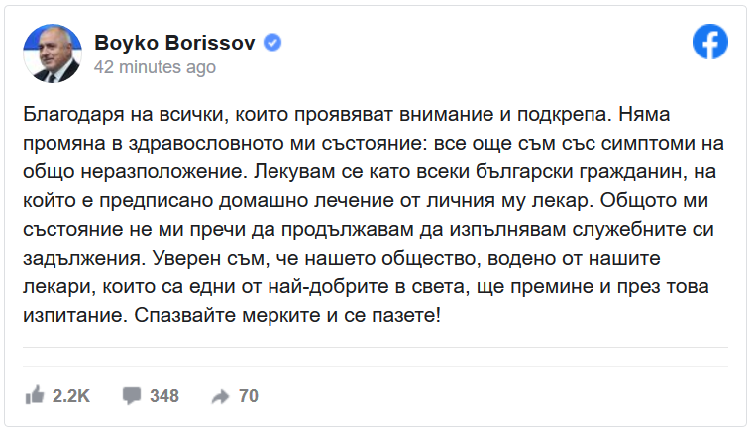Click the "42 minutes ago" timestamp
The image size is (755, 432).
pos(155,67)
